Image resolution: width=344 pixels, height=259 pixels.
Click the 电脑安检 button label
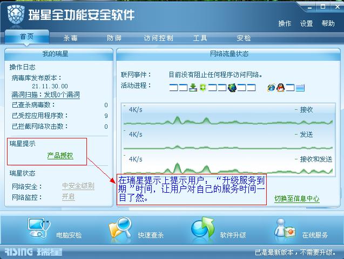click(69, 235)
